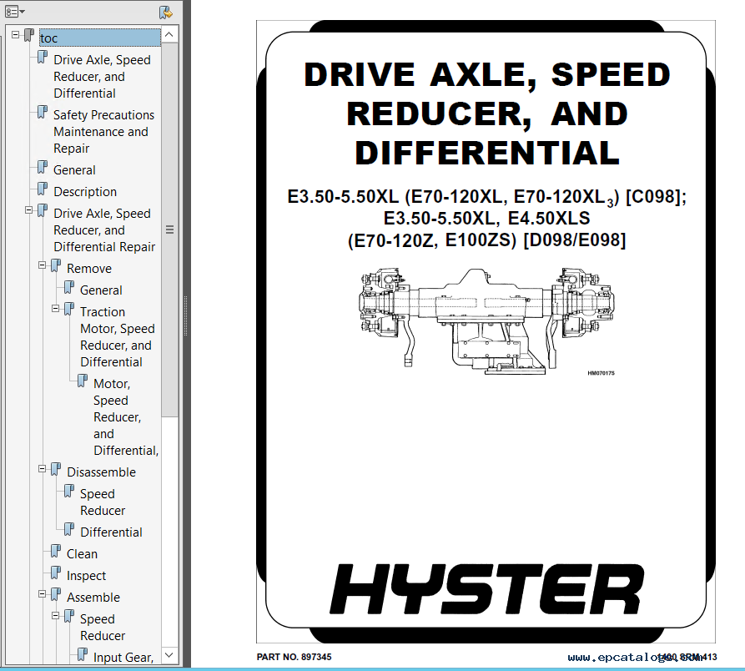The image size is (745, 671).
Task: Collapse Speed Reducer under Assemble
Action: pos(56,616)
